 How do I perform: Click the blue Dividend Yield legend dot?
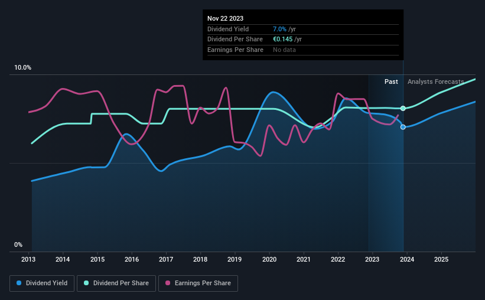[x=19, y=283]
